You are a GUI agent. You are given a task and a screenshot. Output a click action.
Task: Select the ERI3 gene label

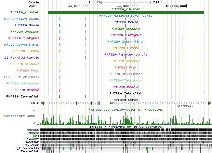(35, 103)
